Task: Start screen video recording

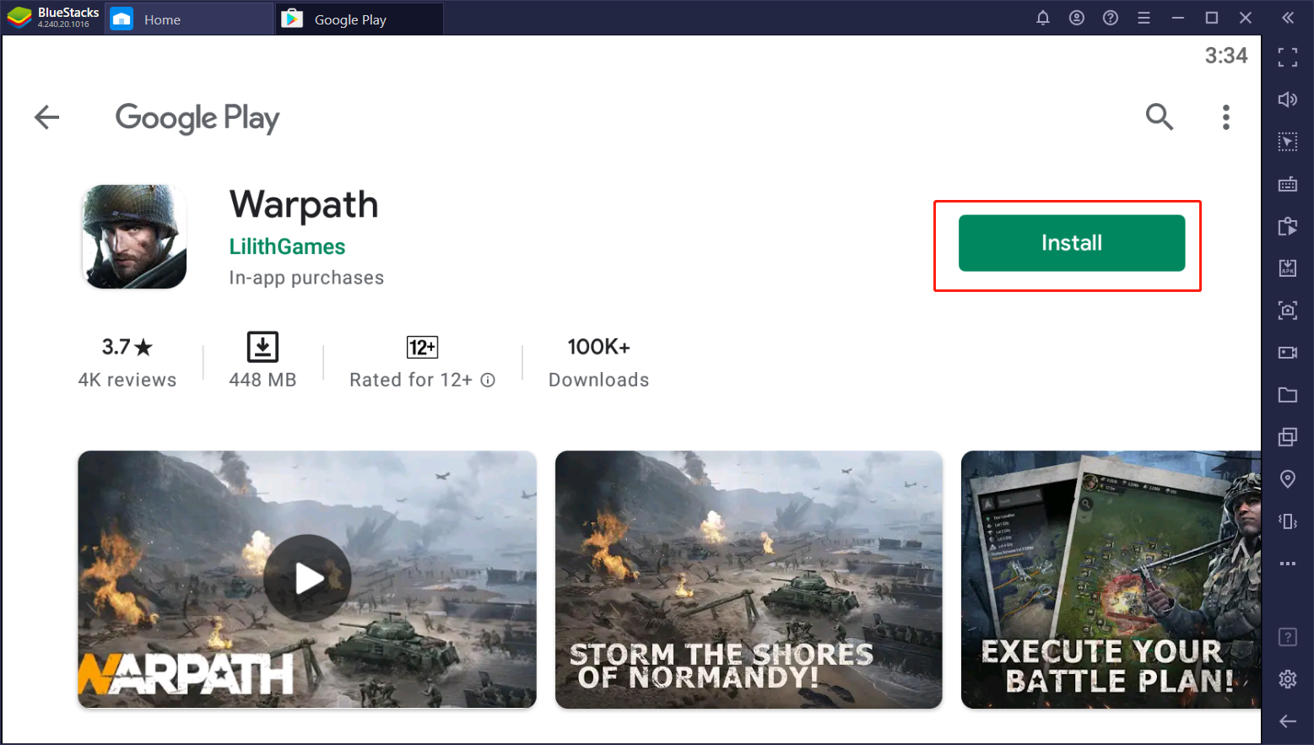Action: click(x=1288, y=353)
